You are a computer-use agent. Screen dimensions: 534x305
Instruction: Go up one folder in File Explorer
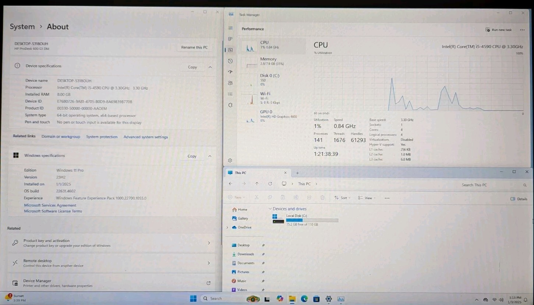click(257, 184)
